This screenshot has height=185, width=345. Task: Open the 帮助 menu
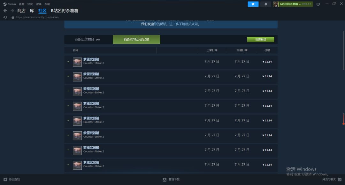click(47, 4)
